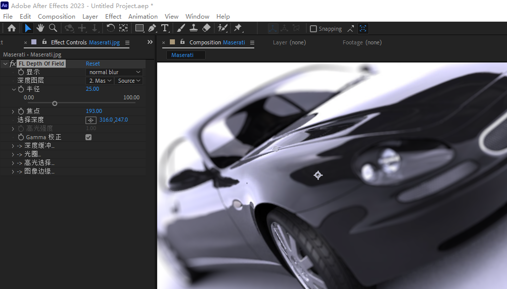
Task: Open the normal blur display dropdown
Action: [114, 72]
